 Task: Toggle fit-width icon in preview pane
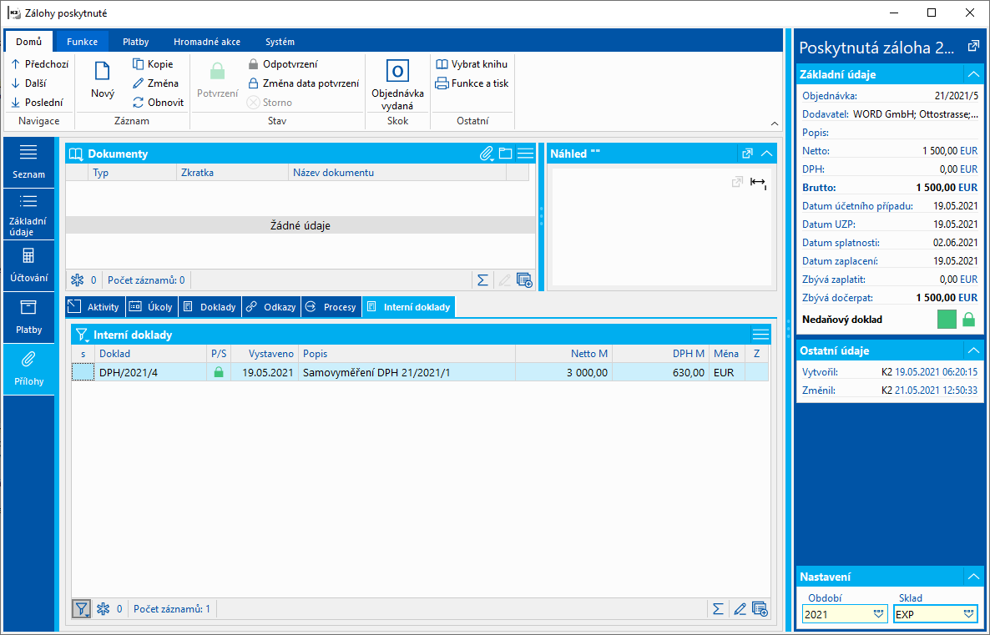(x=758, y=183)
